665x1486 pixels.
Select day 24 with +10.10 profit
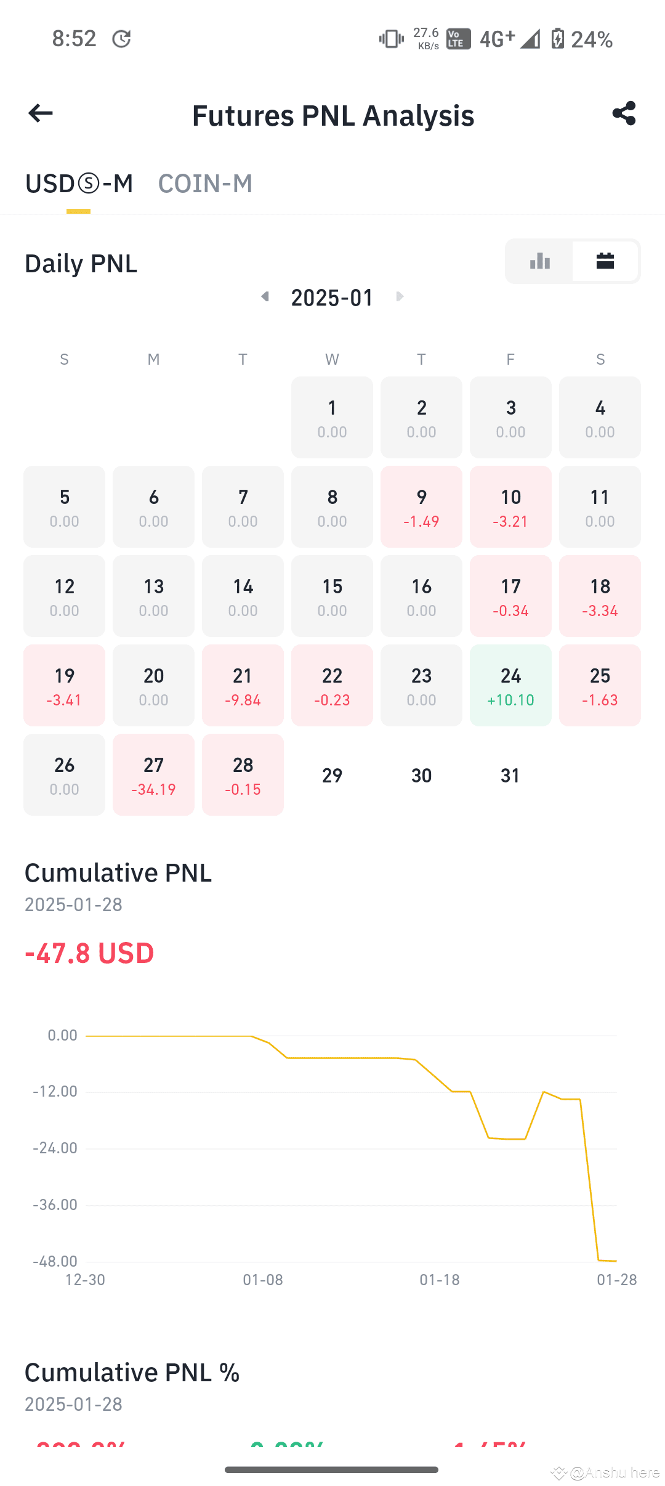pyautogui.click(x=510, y=686)
